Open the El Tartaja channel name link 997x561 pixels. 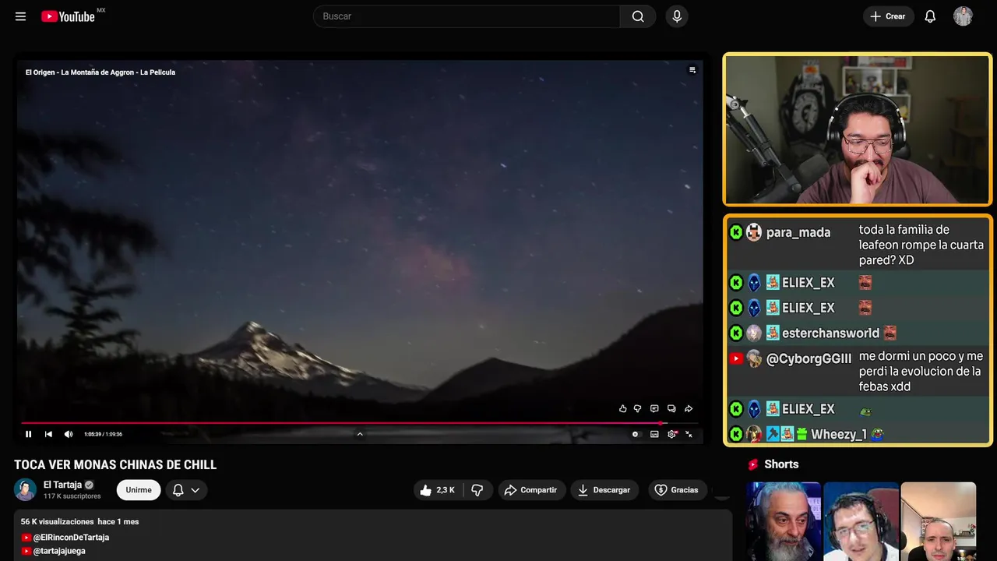click(62, 485)
